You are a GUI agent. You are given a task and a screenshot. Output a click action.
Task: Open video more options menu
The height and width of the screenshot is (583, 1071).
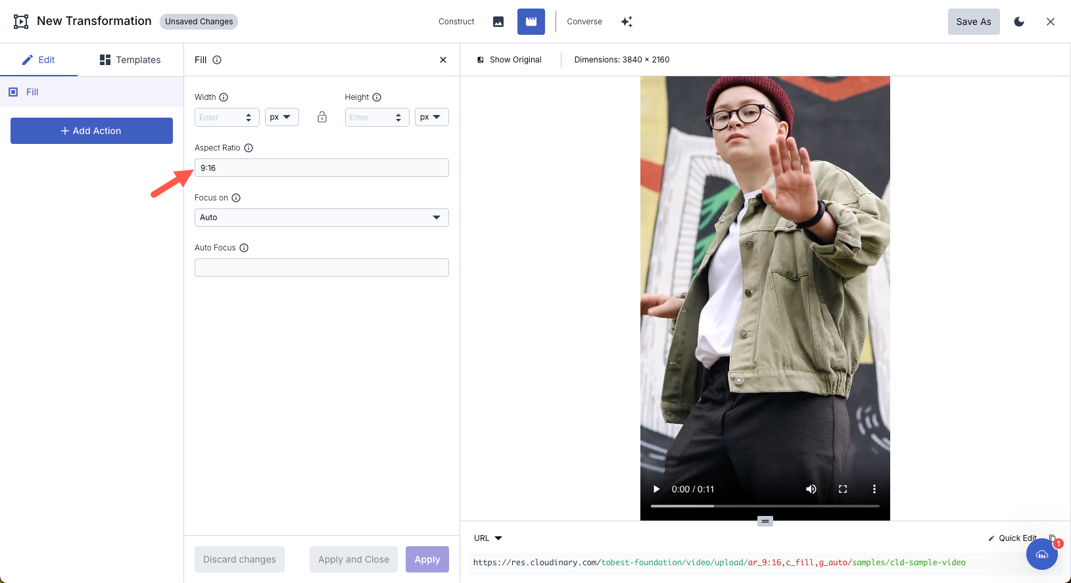click(874, 489)
